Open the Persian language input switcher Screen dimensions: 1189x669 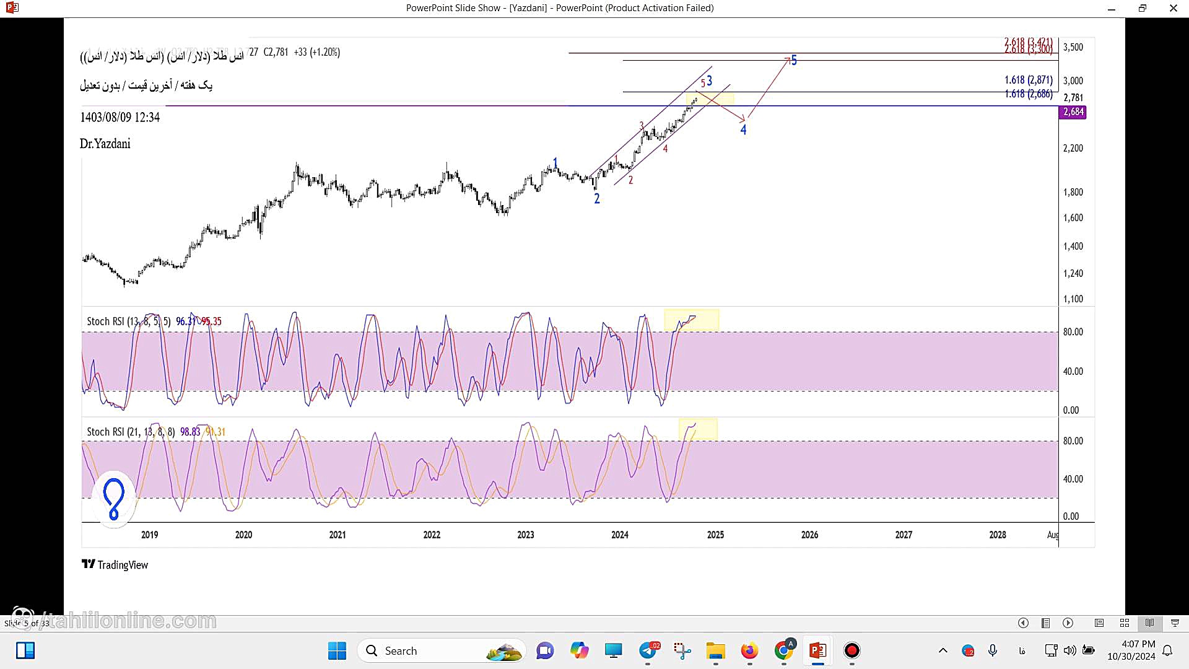[x=1022, y=650]
